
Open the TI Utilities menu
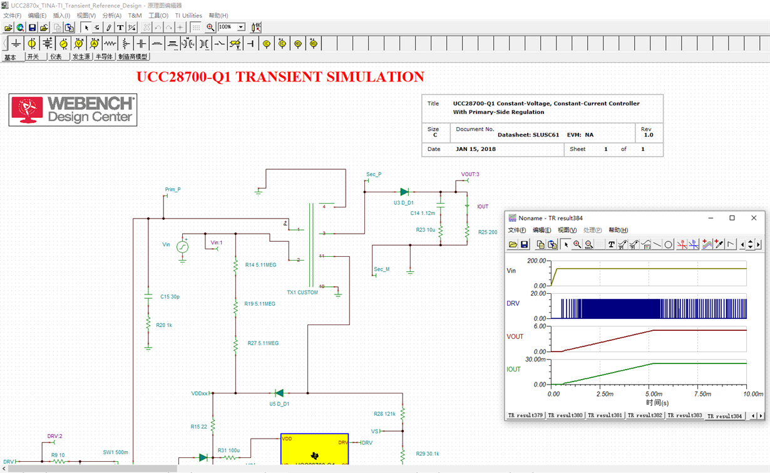(x=188, y=16)
